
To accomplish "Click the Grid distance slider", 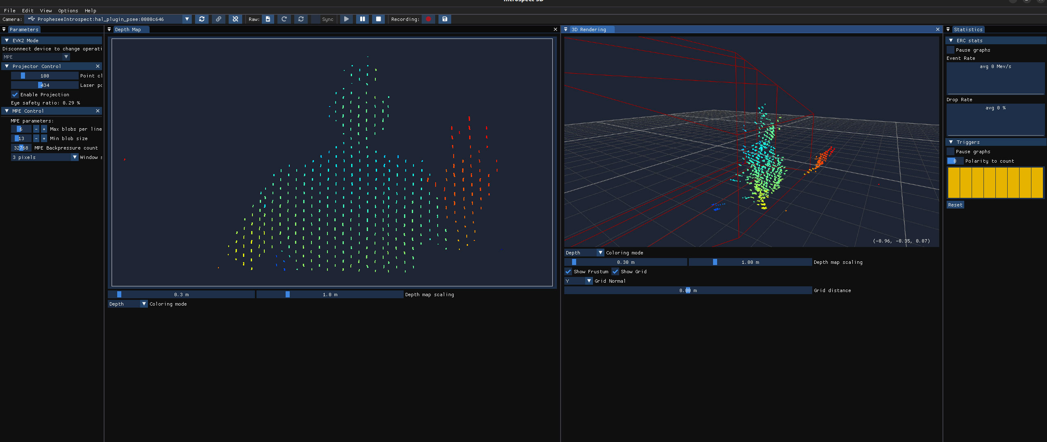I will [x=688, y=290].
